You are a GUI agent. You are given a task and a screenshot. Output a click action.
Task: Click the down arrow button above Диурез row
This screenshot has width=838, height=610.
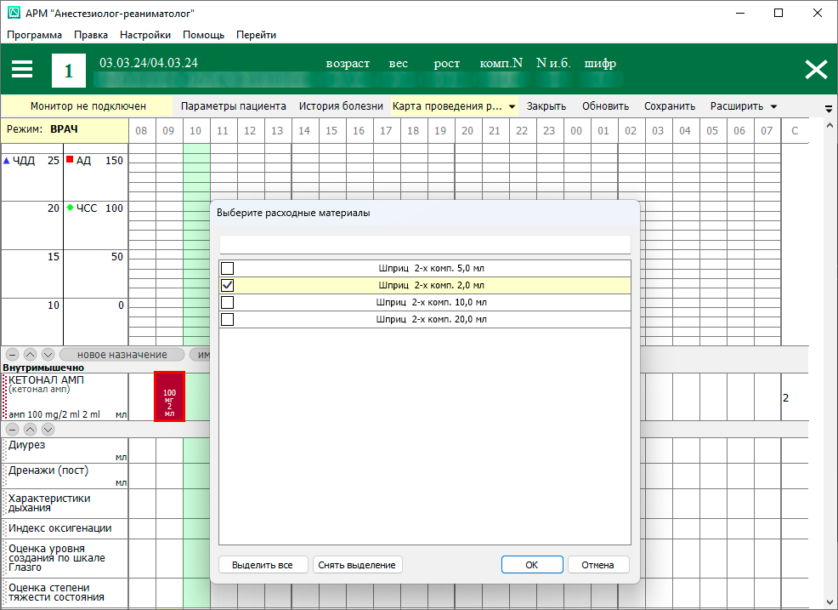pyautogui.click(x=48, y=429)
